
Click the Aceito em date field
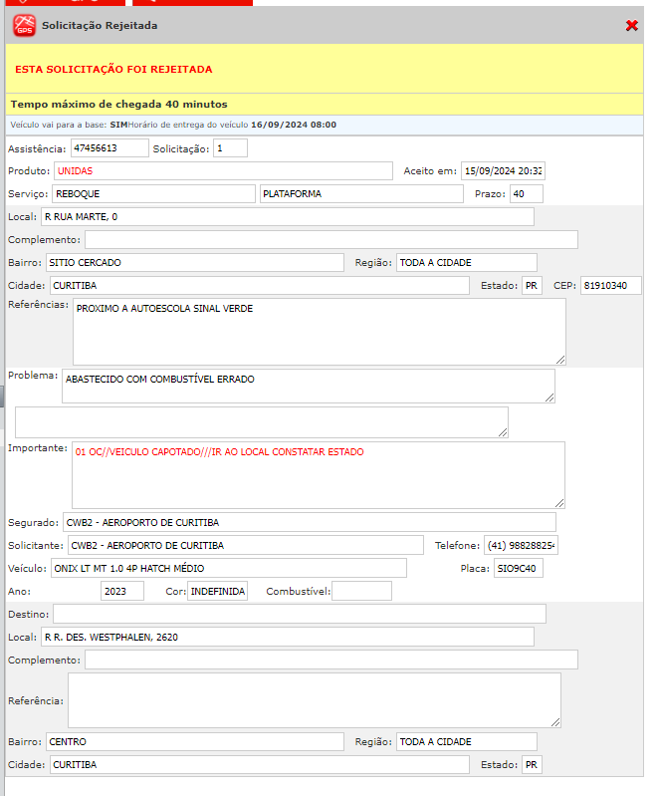point(504,171)
